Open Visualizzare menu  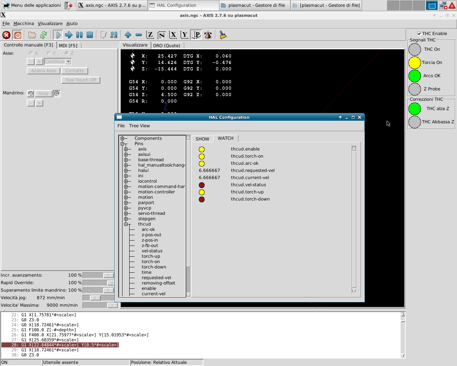(50, 24)
